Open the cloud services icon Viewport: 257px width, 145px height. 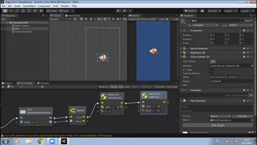(202, 11)
